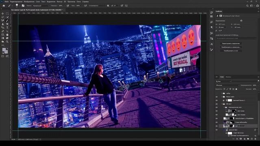Toggle the Смарт-фильтры eye icon
This screenshot has width=260, height=146.
[226, 133]
